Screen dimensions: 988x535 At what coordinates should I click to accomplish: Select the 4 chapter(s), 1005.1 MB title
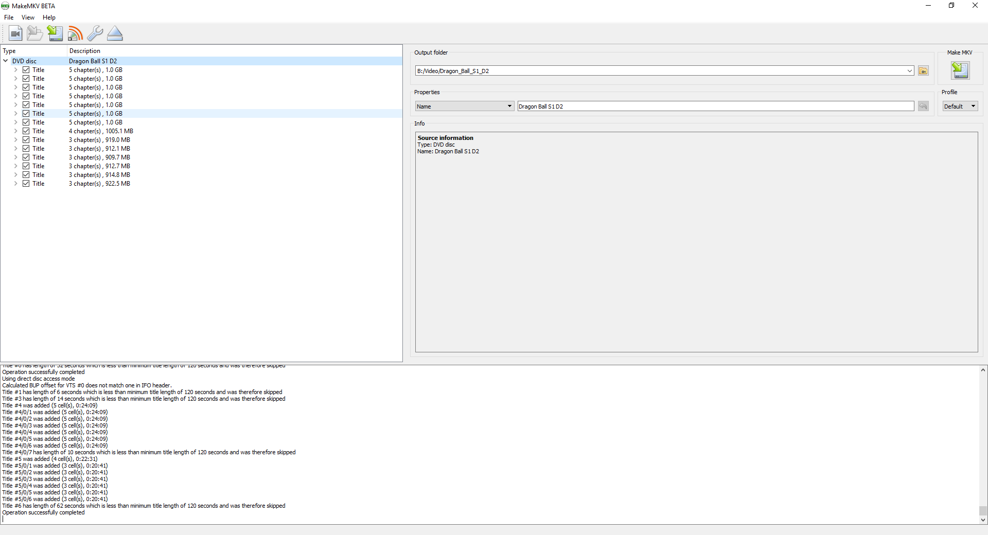click(101, 131)
